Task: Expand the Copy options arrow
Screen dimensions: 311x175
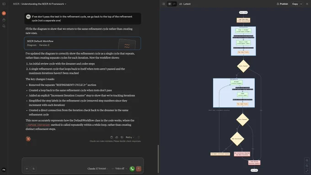Action: click(x=301, y=4)
